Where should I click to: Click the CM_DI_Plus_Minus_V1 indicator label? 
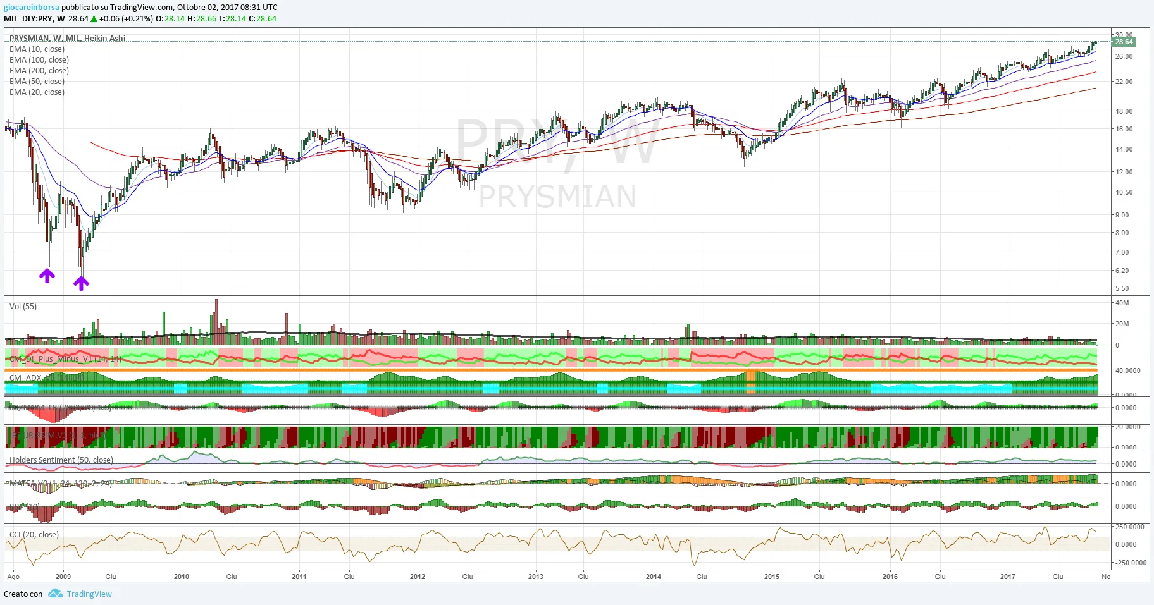[65, 359]
